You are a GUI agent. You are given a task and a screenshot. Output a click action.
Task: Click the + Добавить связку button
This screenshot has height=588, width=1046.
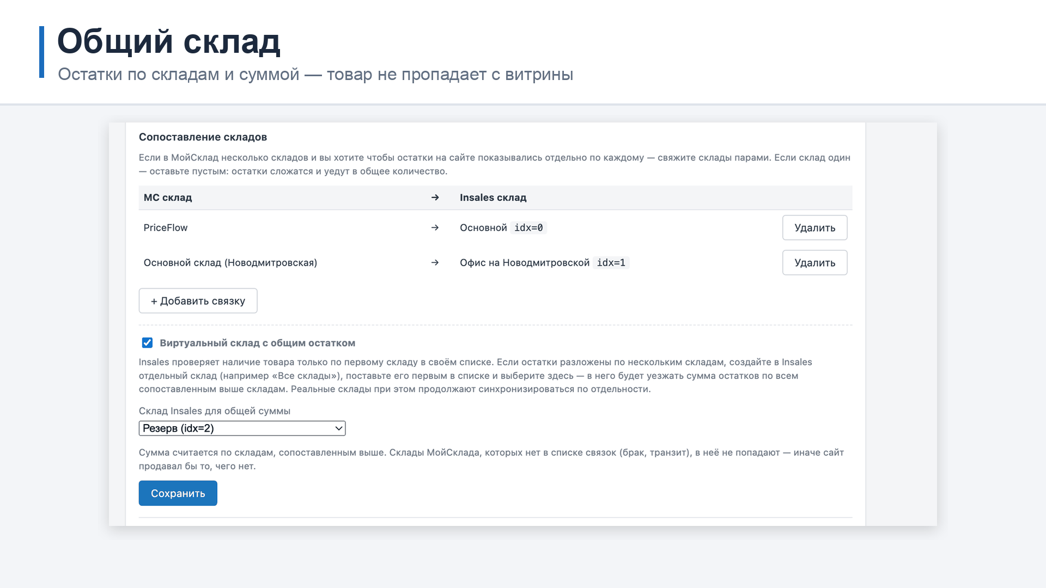point(198,301)
